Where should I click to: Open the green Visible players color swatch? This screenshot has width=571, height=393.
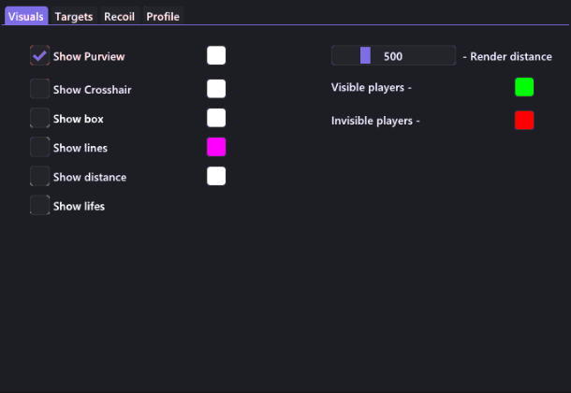point(524,87)
